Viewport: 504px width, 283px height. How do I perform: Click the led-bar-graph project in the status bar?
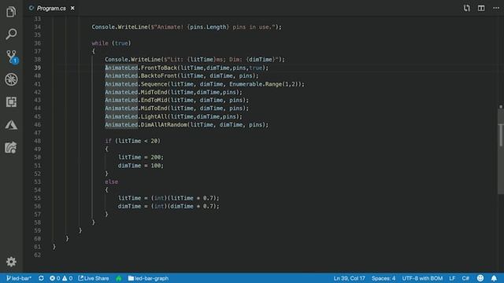coord(148,278)
